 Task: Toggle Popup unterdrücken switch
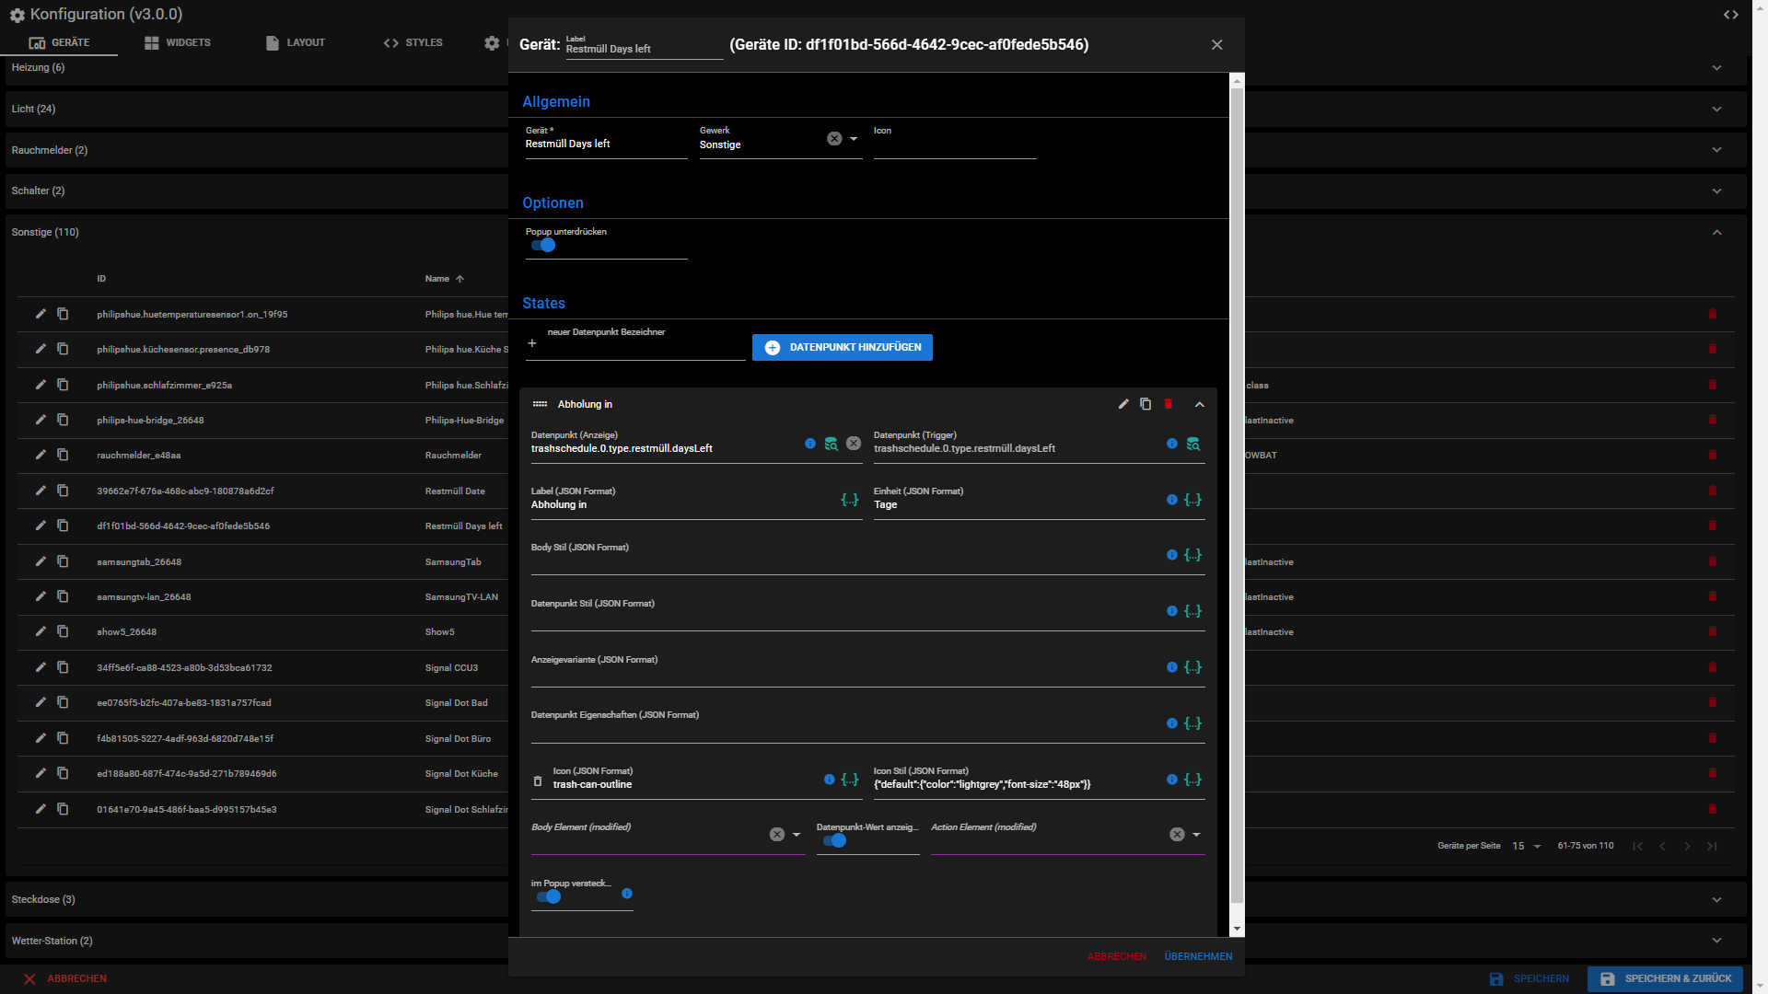pos(544,246)
